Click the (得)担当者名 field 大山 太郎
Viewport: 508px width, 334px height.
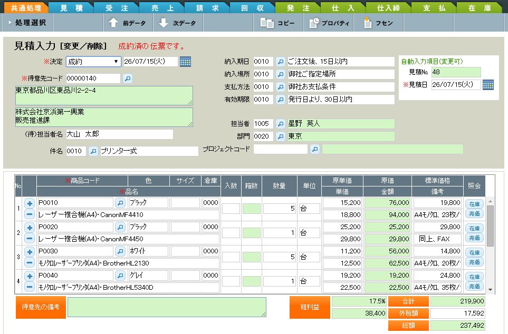point(120,134)
